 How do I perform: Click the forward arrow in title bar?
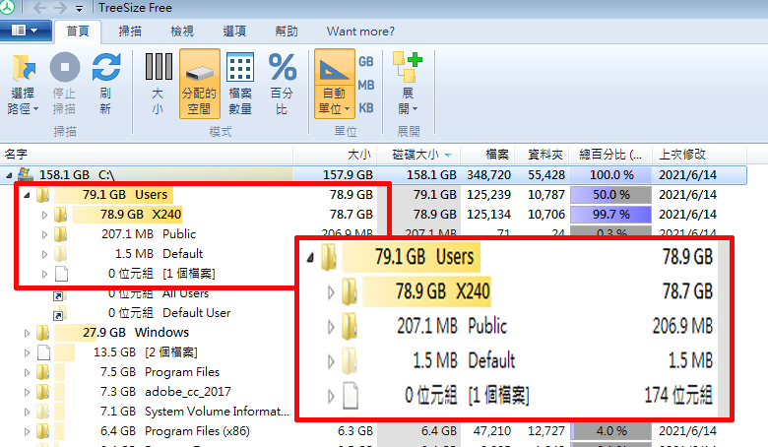60,8
